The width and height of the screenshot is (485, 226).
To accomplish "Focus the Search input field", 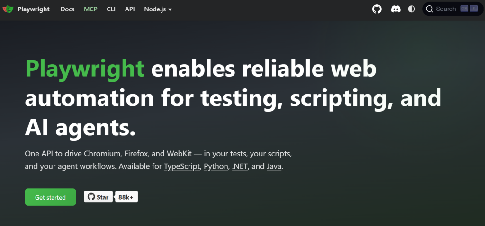I will pyautogui.click(x=453, y=9).
